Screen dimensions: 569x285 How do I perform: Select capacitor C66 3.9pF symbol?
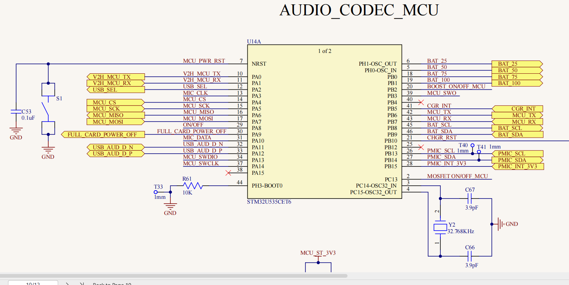pos(469,257)
